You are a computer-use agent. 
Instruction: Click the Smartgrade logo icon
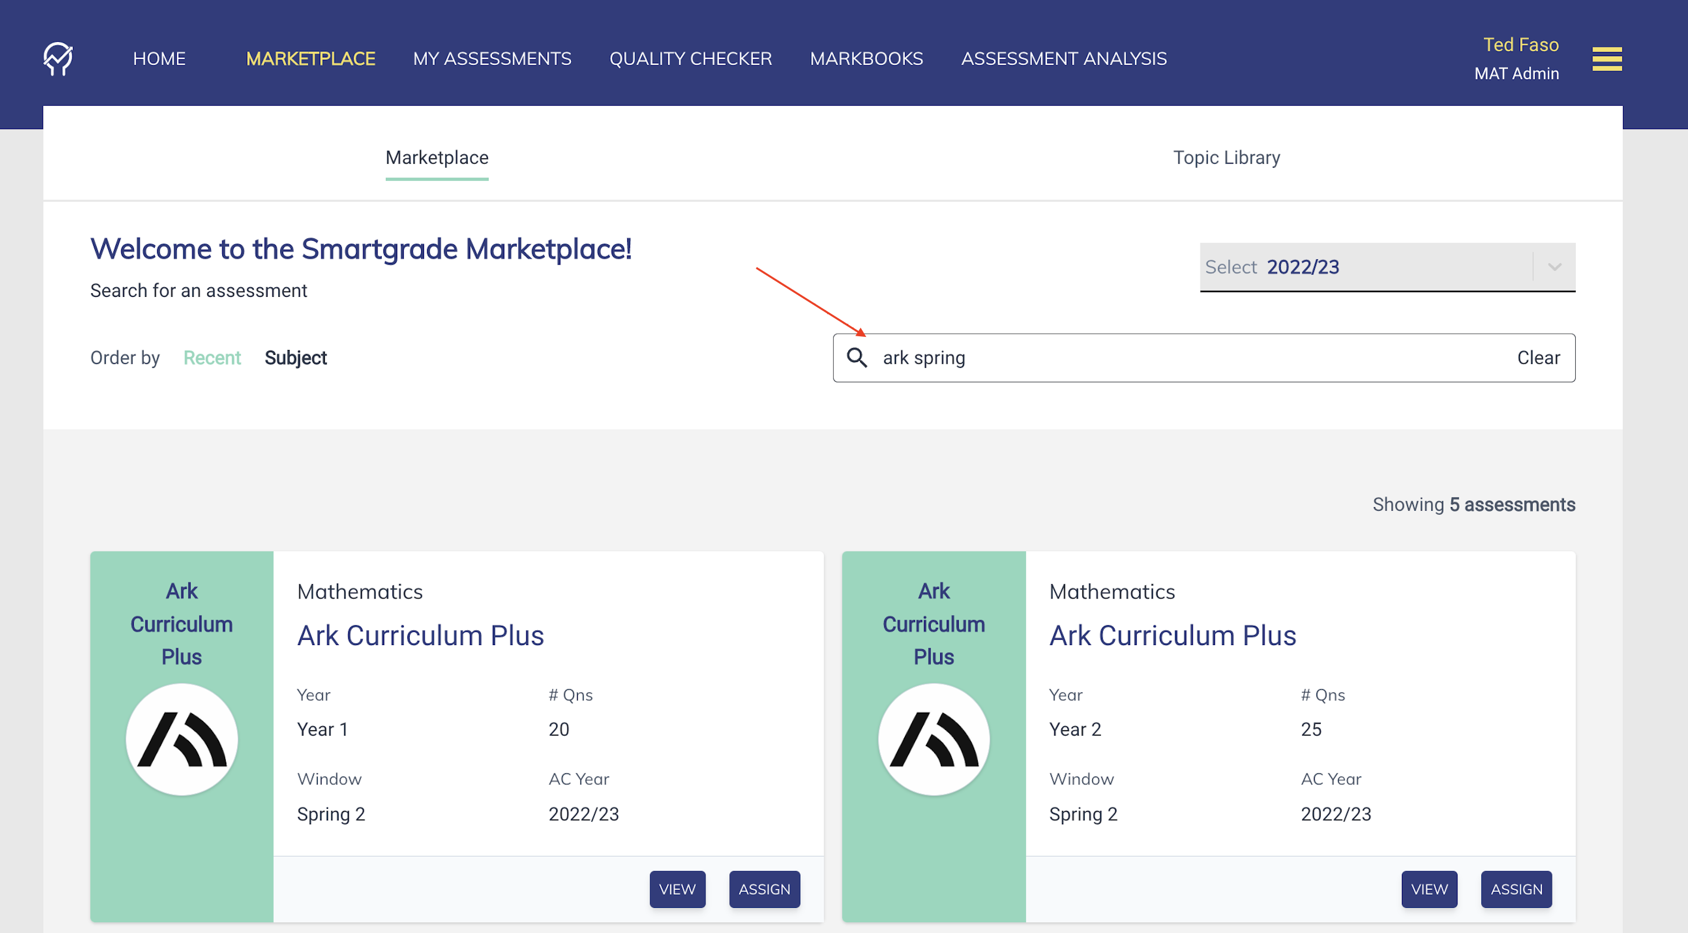pos(59,59)
